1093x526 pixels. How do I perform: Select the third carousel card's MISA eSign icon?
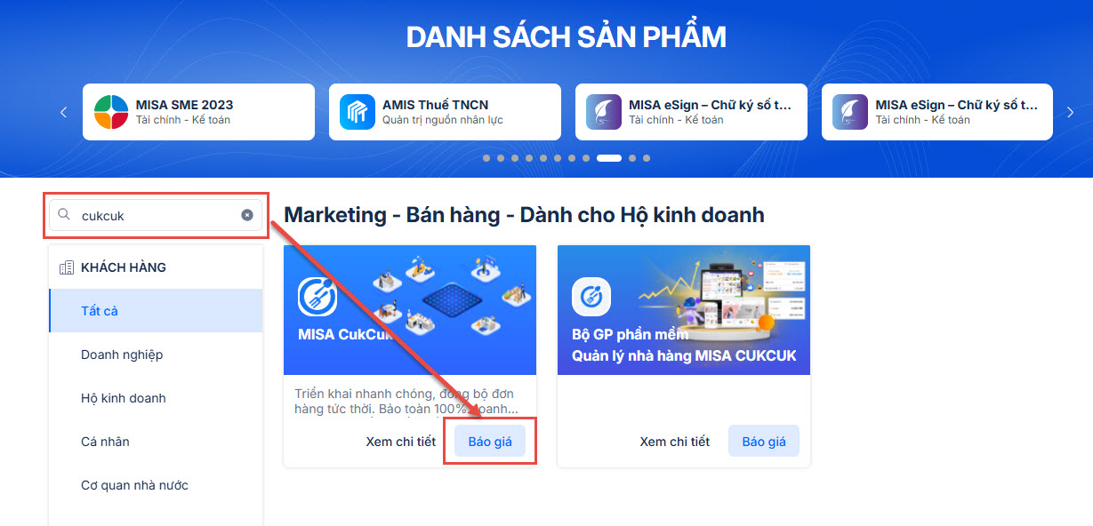pos(604,112)
